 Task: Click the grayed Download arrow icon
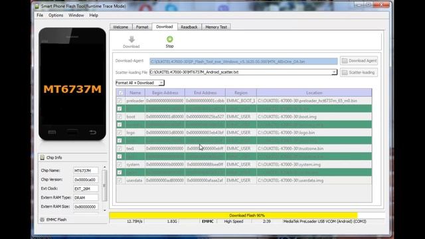[x=131, y=40]
